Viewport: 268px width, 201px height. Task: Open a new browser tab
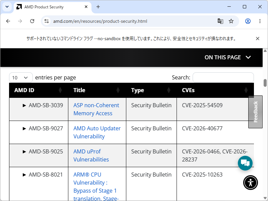[x=98, y=7]
